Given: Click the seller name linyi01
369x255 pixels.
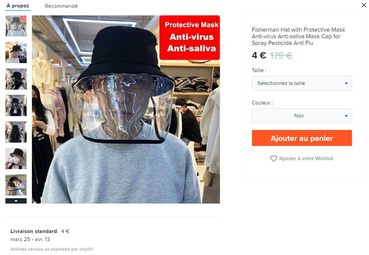Looking at the screenshot, I should [x=86, y=249].
